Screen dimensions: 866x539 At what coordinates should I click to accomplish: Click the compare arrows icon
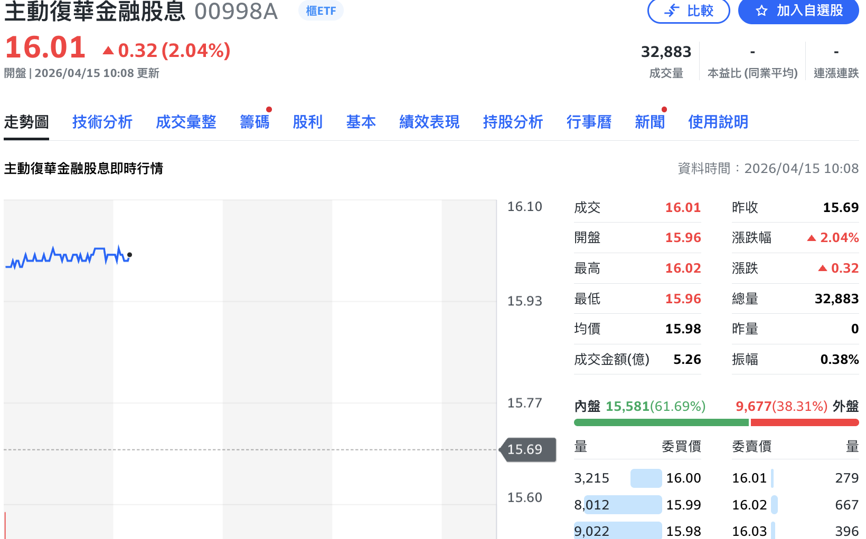coord(670,11)
